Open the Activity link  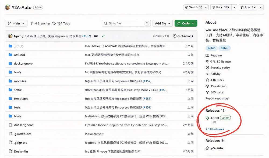[213, 74]
